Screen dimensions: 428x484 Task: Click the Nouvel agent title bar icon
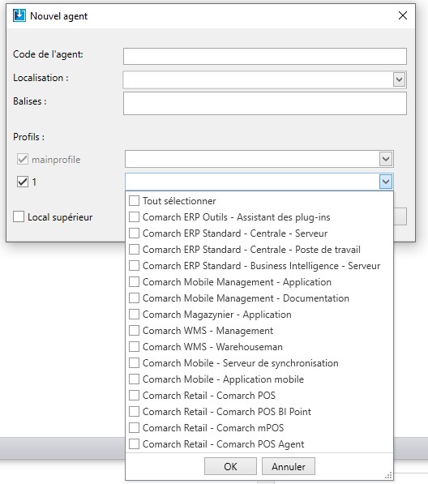pyautogui.click(x=19, y=15)
